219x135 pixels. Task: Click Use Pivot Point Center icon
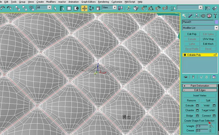[120, 8]
